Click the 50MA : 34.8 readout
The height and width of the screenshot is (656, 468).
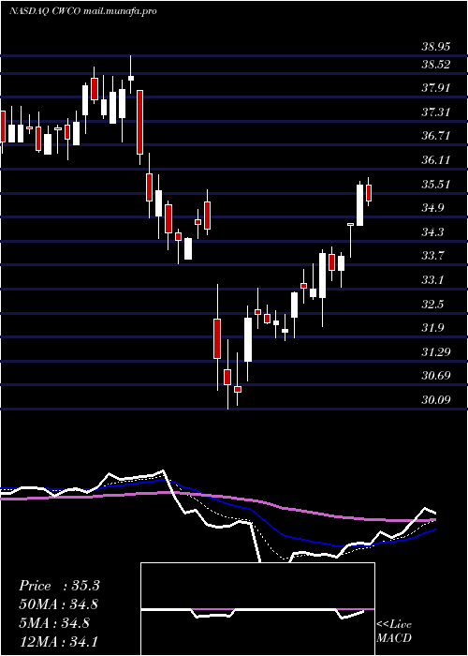pyautogui.click(x=59, y=604)
